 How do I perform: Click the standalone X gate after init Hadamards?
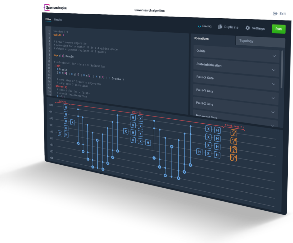click(73, 122)
